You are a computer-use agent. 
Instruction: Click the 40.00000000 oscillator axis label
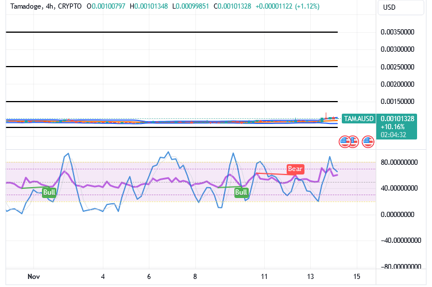coord(399,188)
